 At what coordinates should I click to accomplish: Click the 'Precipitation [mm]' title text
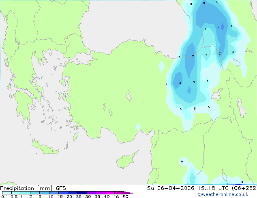(x=26, y=188)
